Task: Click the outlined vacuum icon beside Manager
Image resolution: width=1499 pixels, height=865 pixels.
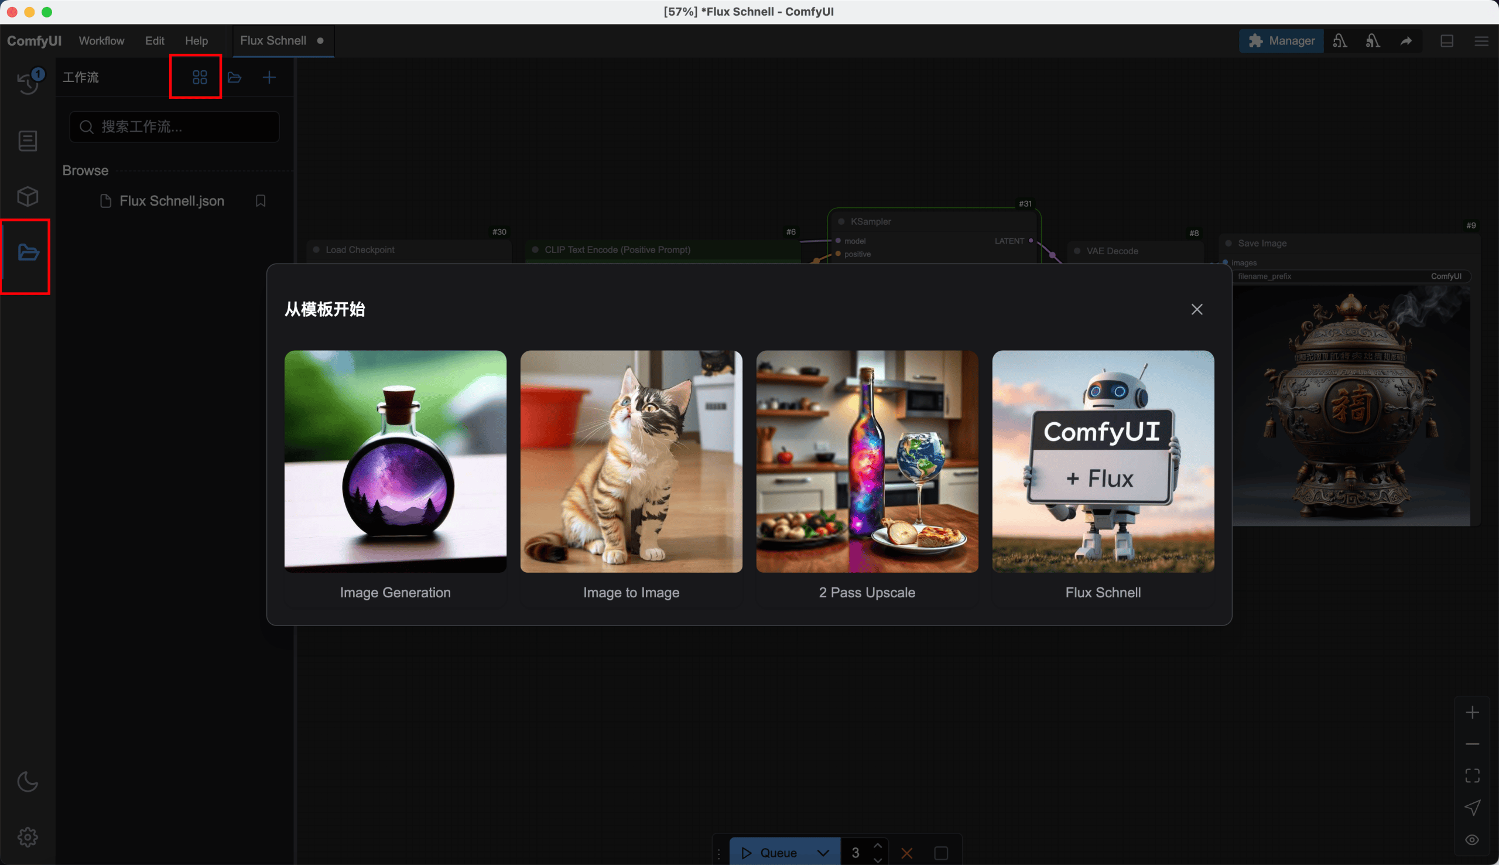Action: [x=1340, y=40]
